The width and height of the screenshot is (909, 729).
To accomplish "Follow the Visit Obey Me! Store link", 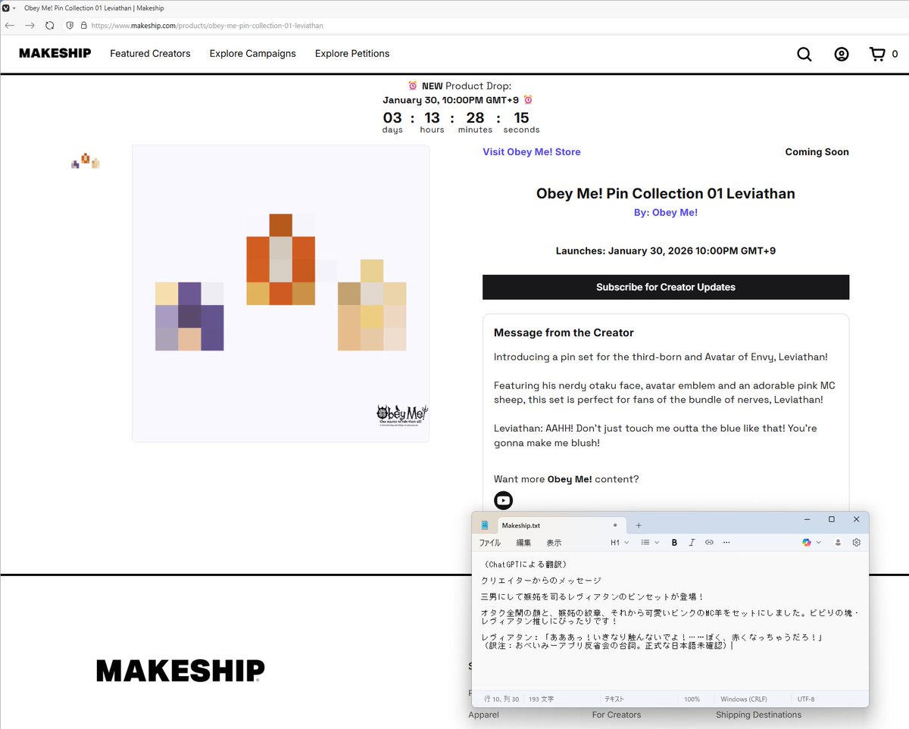I will pyautogui.click(x=532, y=151).
